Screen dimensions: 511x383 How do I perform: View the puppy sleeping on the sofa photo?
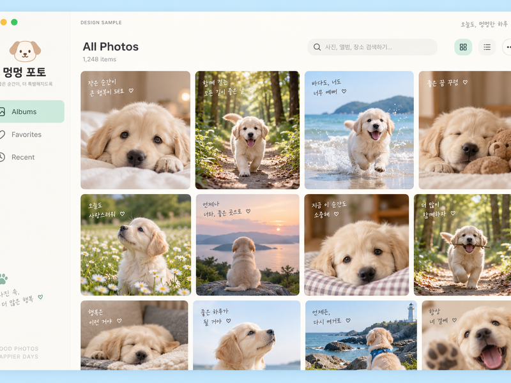(x=134, y=335)
